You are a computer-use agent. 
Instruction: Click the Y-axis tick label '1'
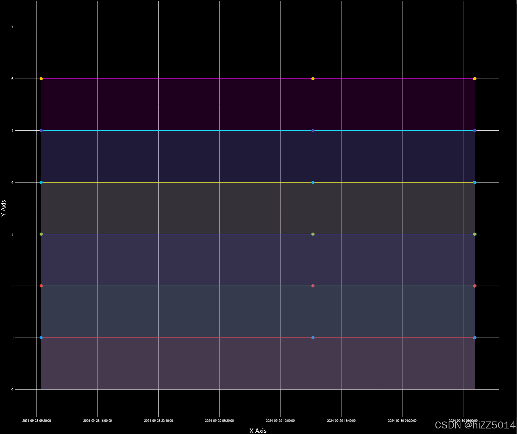point(13,338)
